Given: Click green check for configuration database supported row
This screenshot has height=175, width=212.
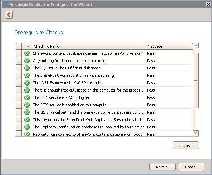Looking at the screenshot, I should (27, 127).
